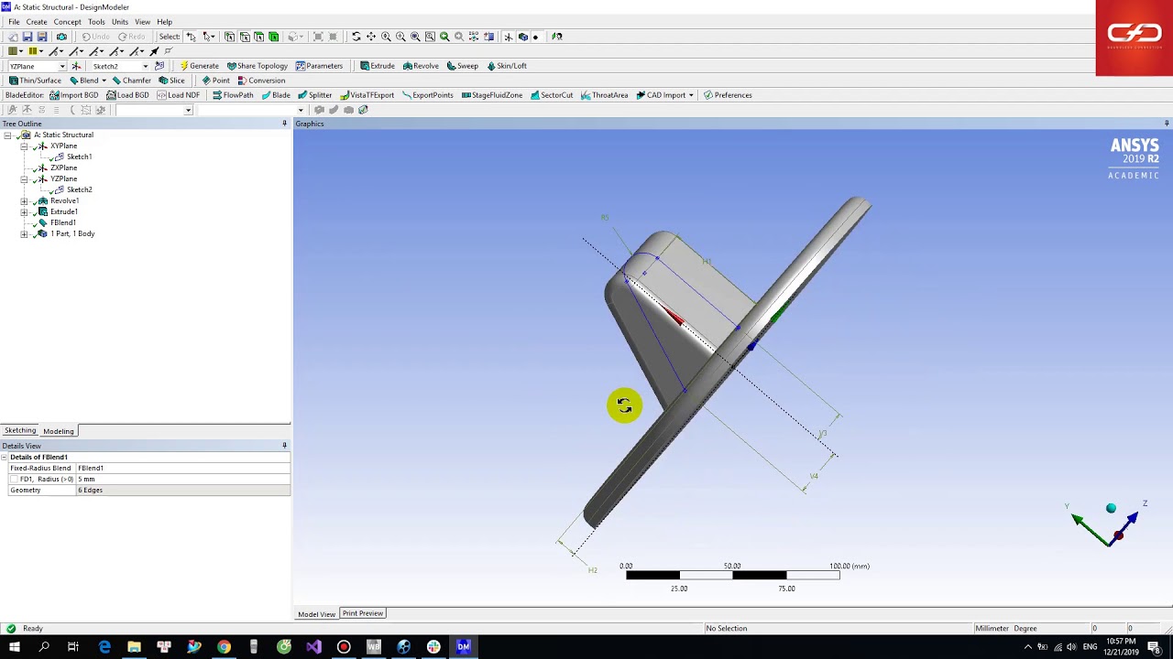Expand the 1 Part, 1 Body node

pyautogui.click(x=24, y=234)
